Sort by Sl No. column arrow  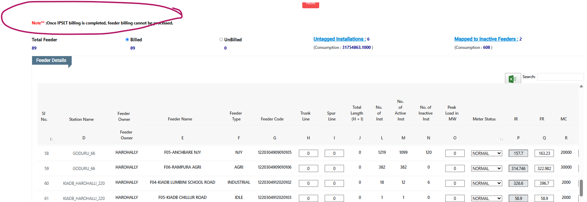point(51,139)
